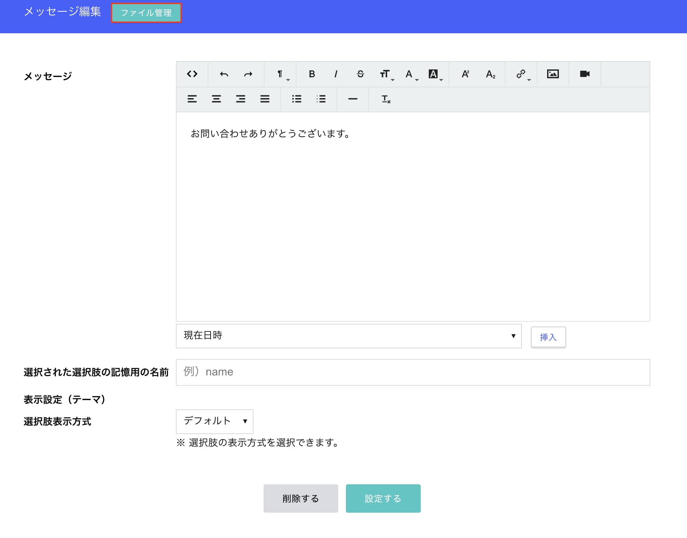Click the 削除する delete button

301,498
